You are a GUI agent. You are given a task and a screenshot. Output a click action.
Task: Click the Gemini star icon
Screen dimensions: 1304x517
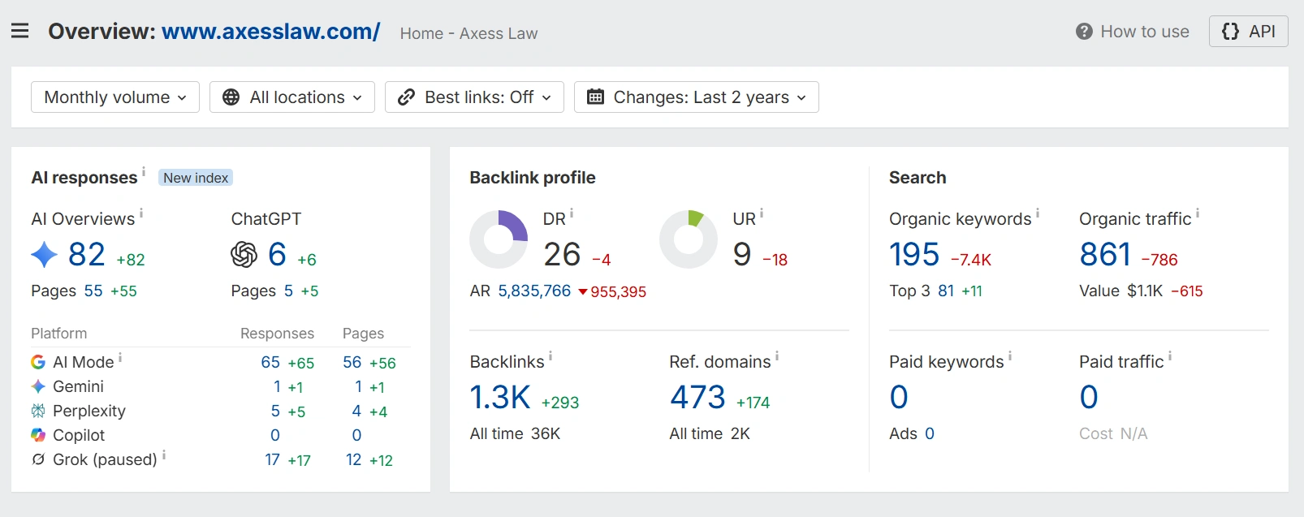click(38, 386)
